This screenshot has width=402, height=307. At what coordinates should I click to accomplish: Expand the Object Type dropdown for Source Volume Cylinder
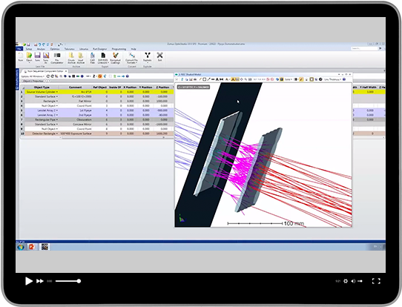[57, 92]
